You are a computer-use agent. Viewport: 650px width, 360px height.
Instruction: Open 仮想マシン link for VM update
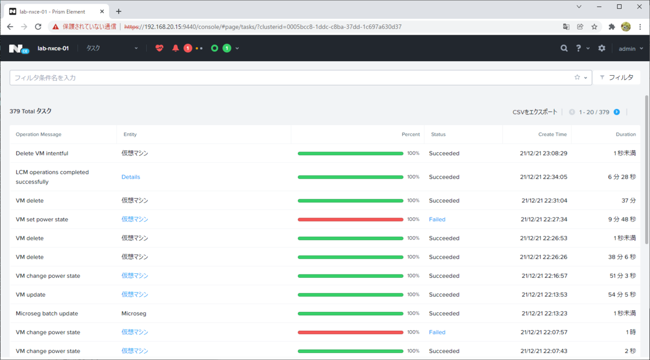(134, 294)
